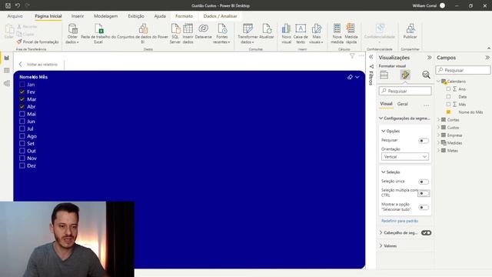Open the slicer header dropdown chevron
Screen dimensions: 492x277
pyautogui.click(x=357, y=77)
